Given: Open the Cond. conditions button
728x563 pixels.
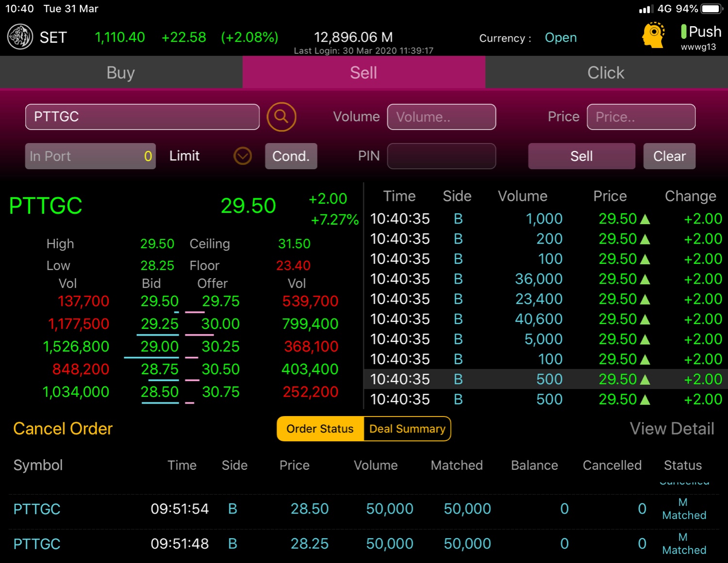Looking at the screenshot, I should 291,156.
